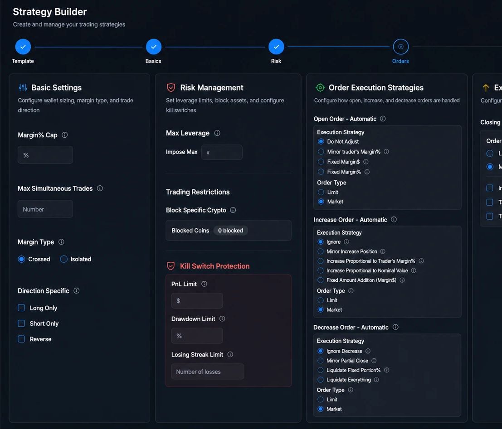Click the info icon next to Max Leverage
Image resolution: width=502 pixels, height=429 pixels.
tap(217, 133)
